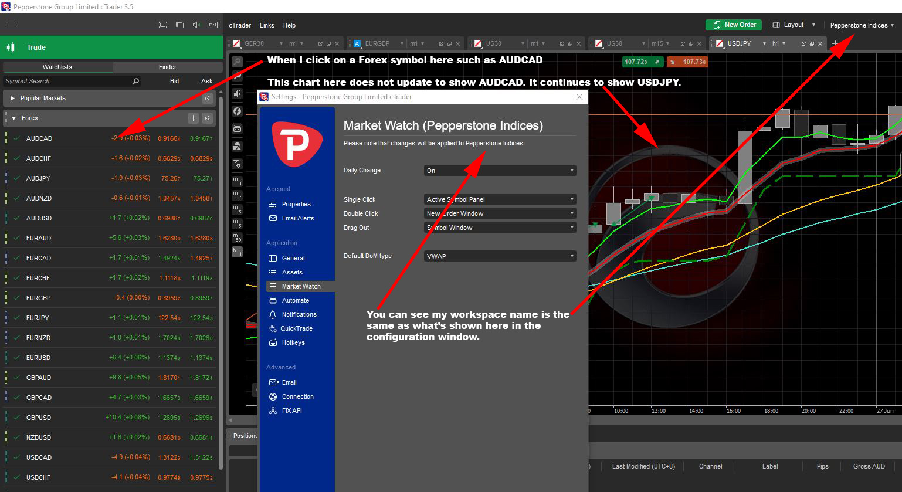The height and width of the screenshot is (492, 902).
Task: Click the New Order button
Action: click(x=734, y=25)
